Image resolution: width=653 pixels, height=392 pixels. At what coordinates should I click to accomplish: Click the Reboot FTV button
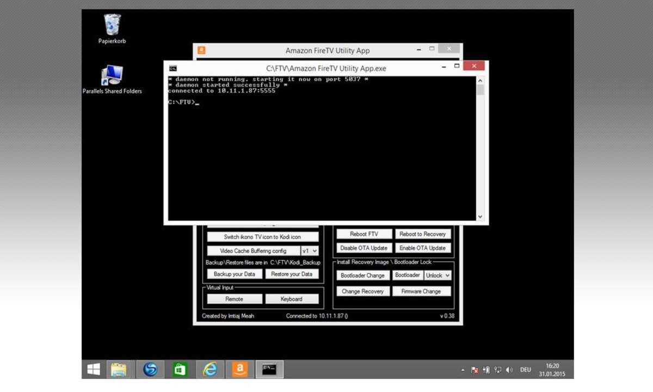point(364,234)
